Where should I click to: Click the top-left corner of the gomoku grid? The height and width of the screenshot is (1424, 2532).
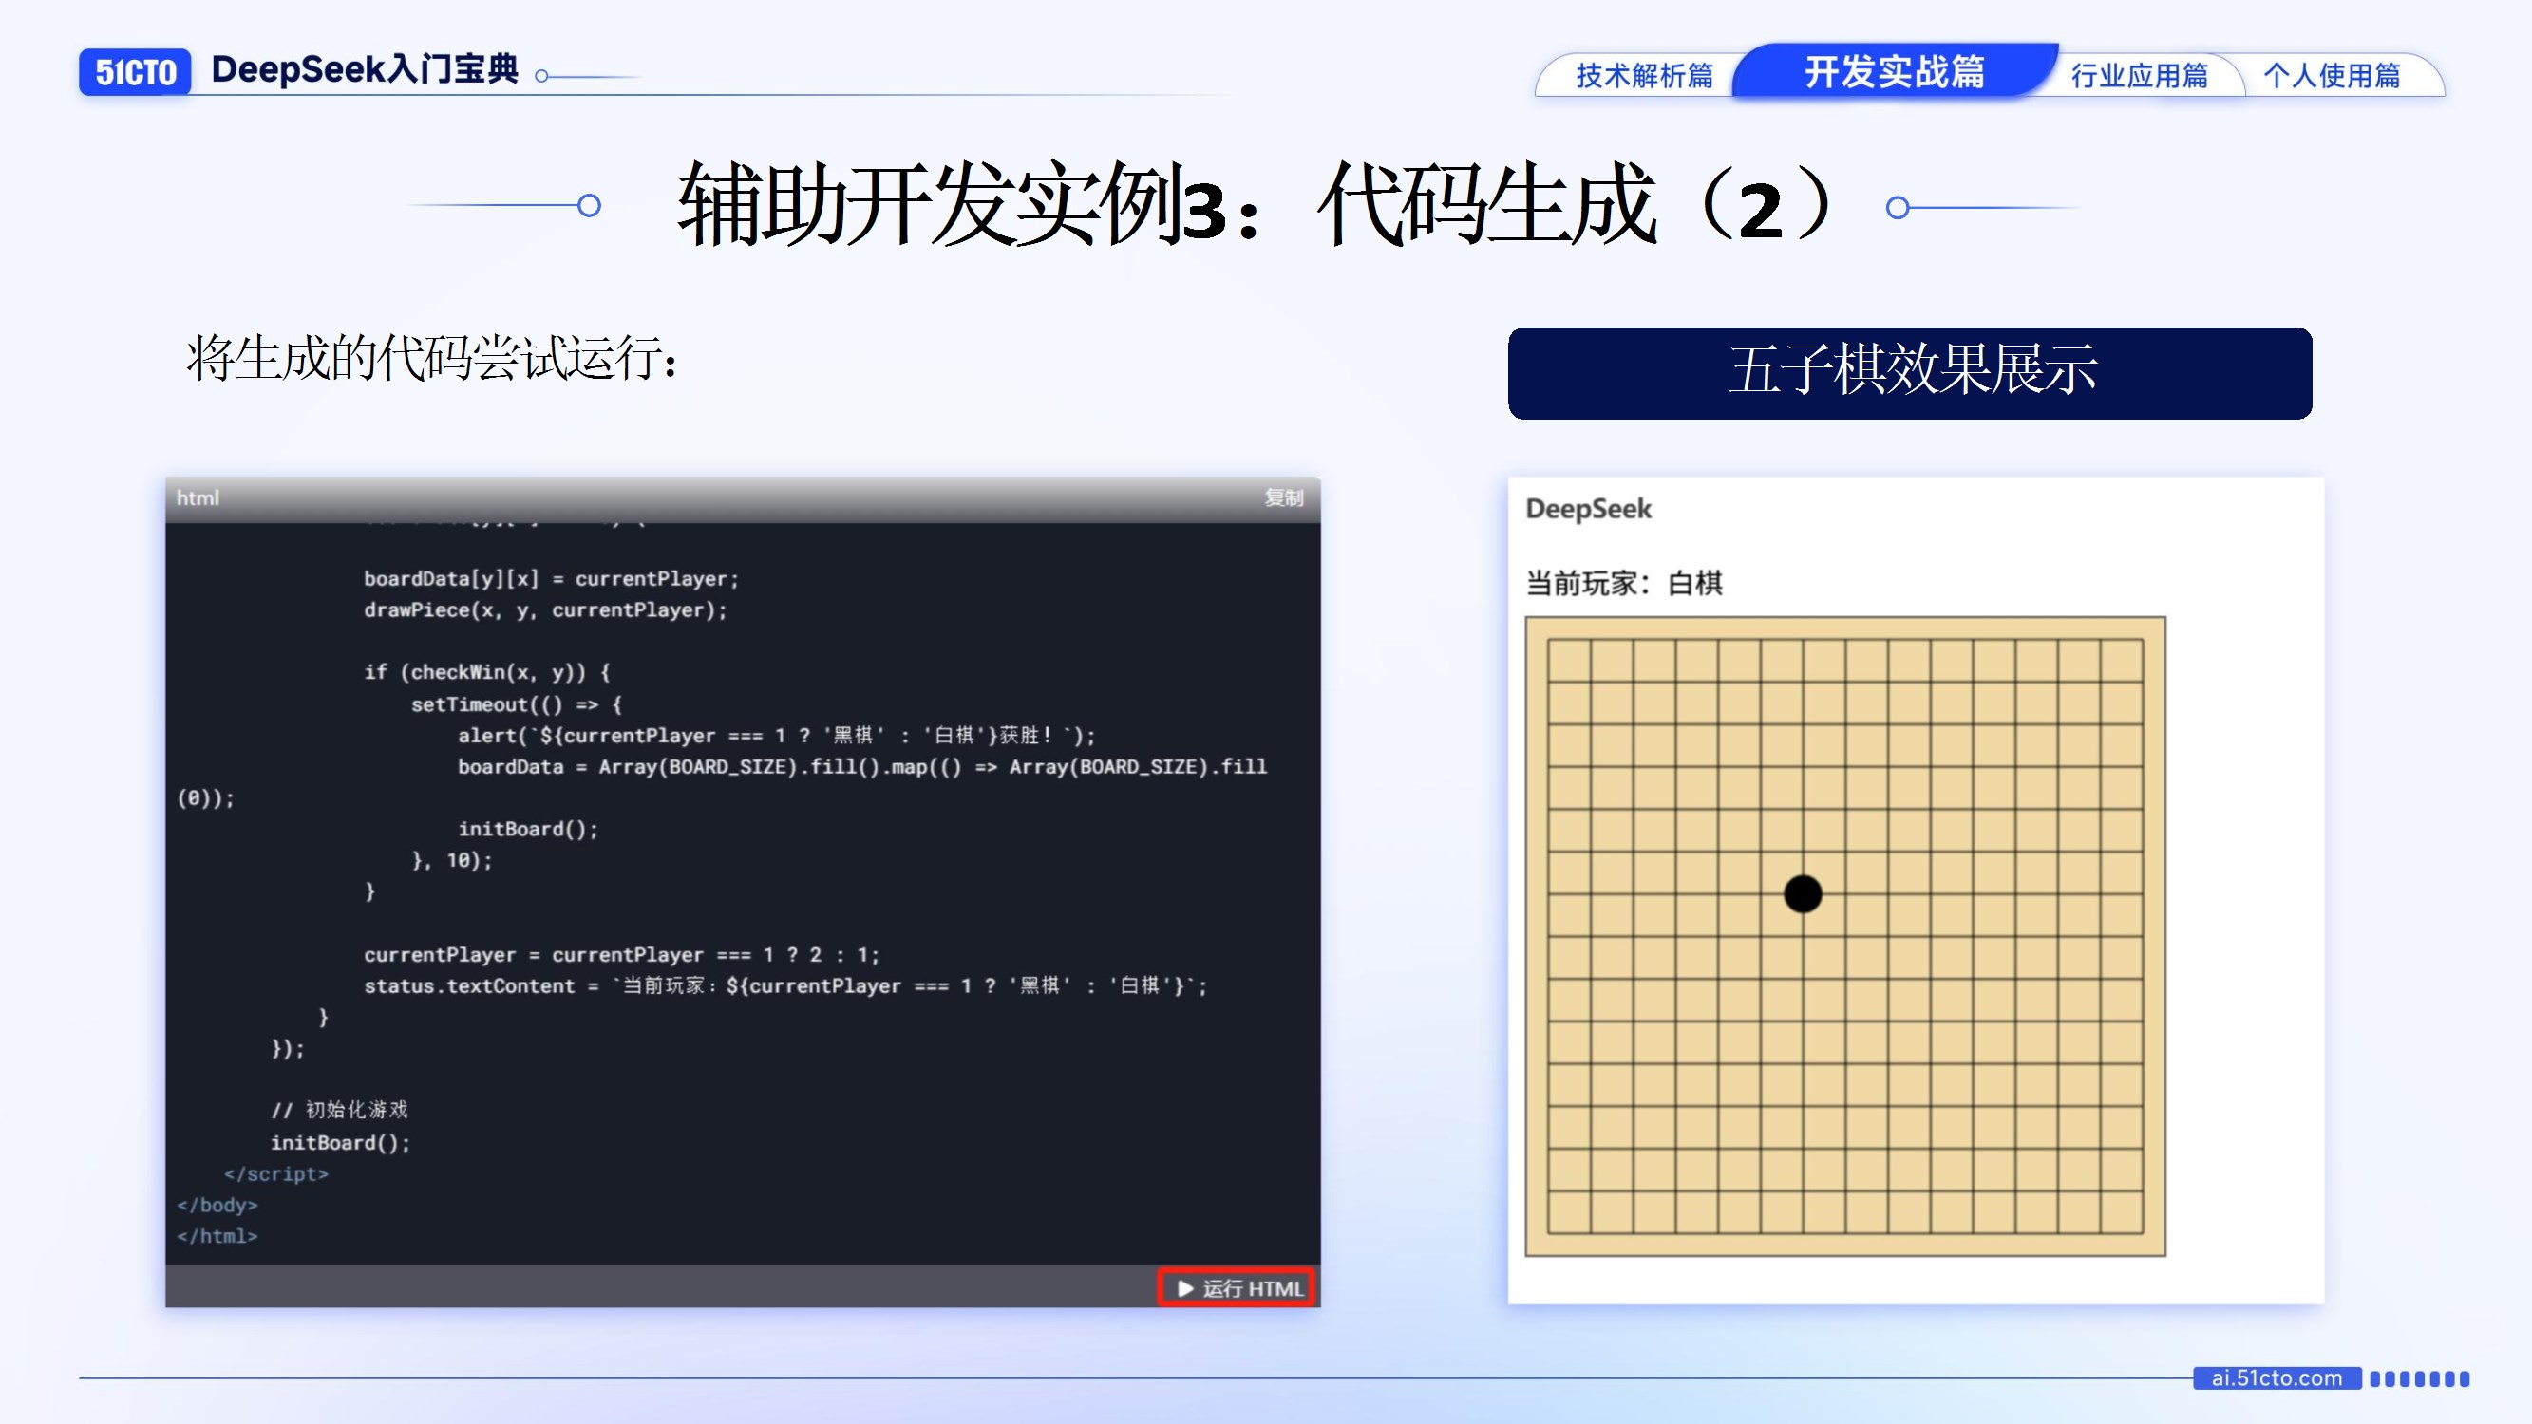(x=1548, y=640)
